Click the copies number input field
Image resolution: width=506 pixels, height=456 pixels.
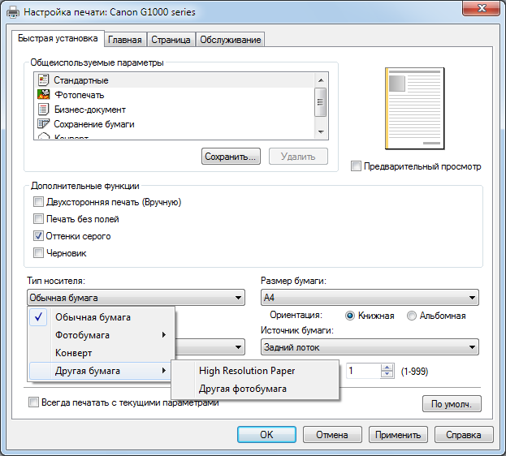coord(363,371)
